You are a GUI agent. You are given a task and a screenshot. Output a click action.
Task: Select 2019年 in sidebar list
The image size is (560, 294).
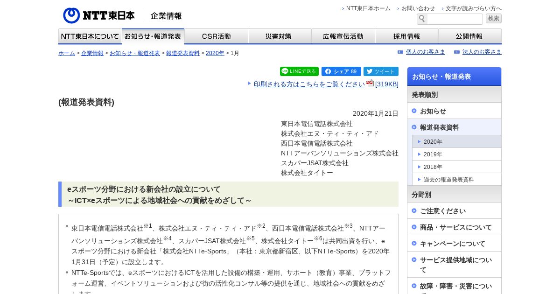pyautogui.click(x=457, y=154)
